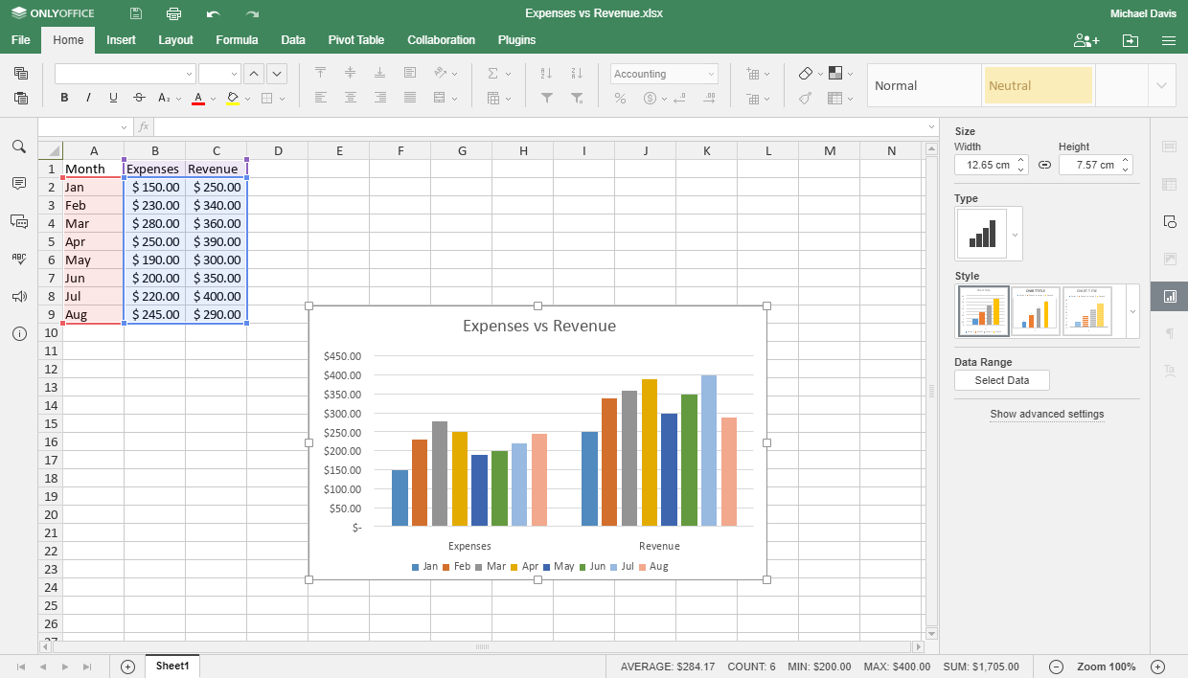Show advanced settings link
The width and height of the screenshot is (1188, 678).
1047,415
